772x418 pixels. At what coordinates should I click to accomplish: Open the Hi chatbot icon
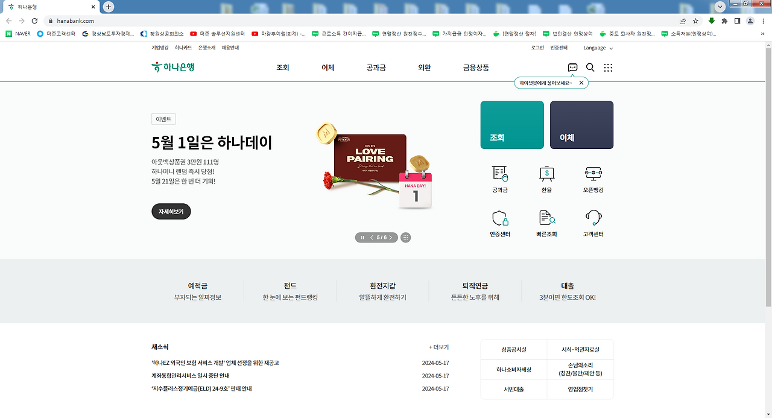click(x=572, y=68)
